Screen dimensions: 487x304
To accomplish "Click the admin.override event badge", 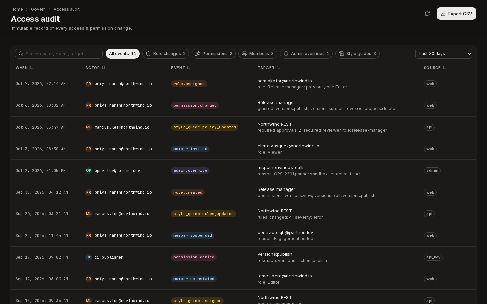I will (190, 171).
